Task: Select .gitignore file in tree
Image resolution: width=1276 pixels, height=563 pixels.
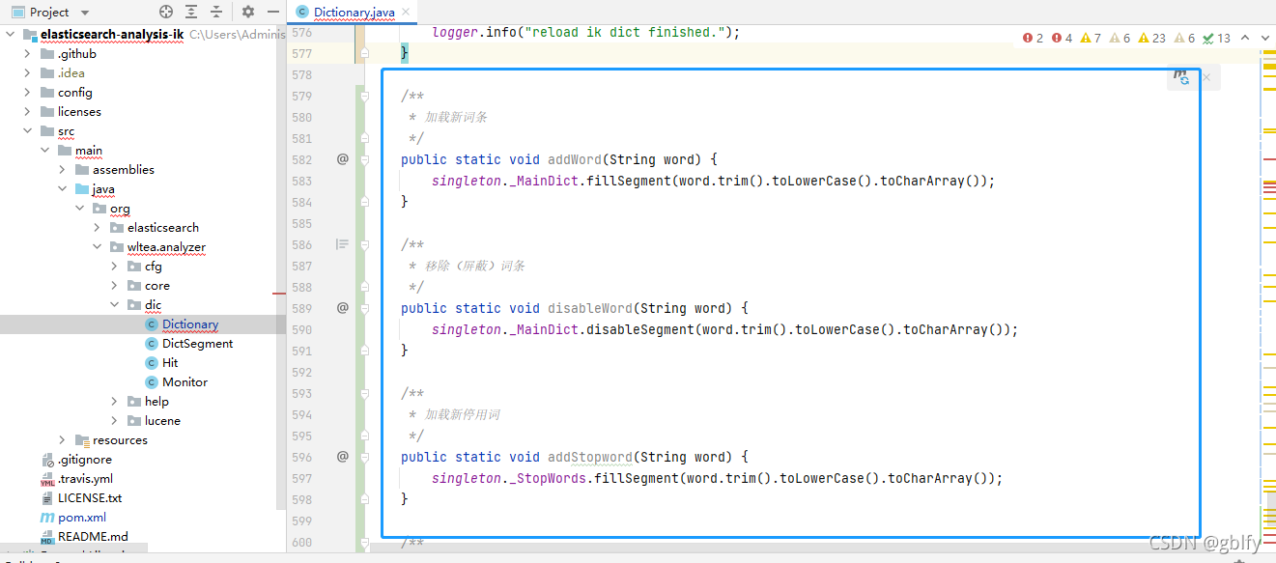Action: 84,460
